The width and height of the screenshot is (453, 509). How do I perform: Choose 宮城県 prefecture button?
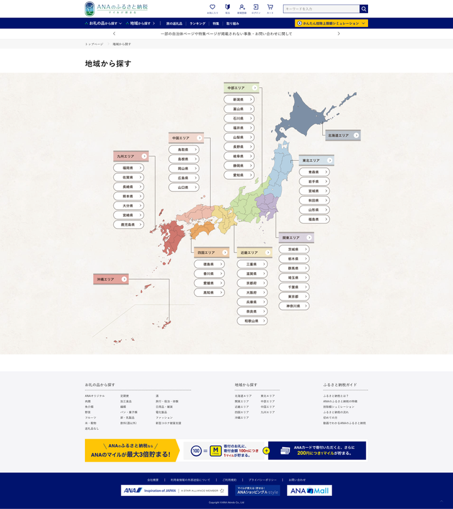pyautogui.click(x=314, y=191)
